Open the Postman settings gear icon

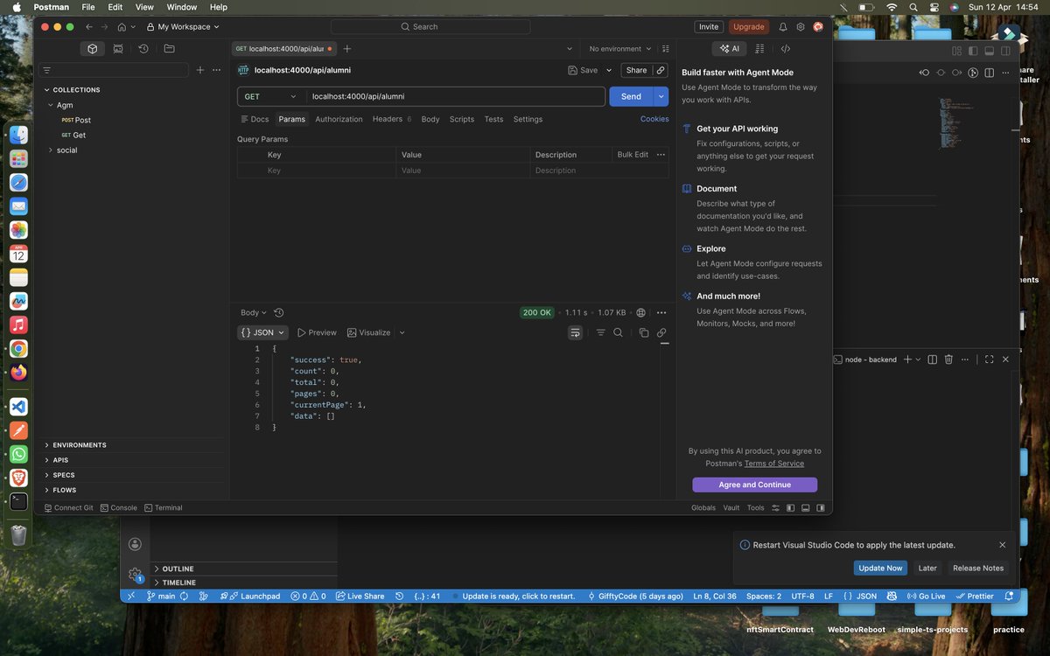[x=801, y=27]
